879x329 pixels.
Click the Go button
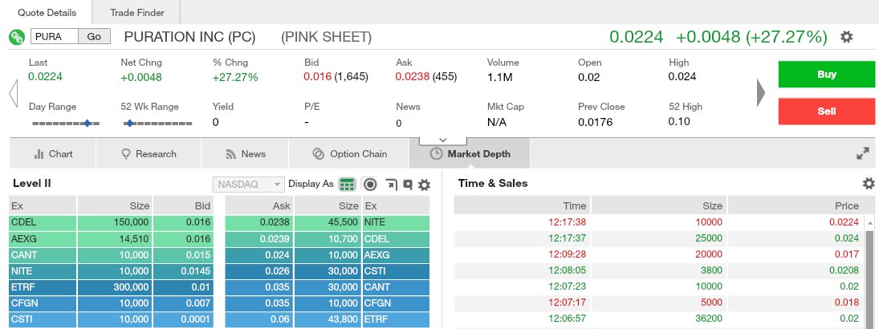pyautogui.click(x=94, y=37)
